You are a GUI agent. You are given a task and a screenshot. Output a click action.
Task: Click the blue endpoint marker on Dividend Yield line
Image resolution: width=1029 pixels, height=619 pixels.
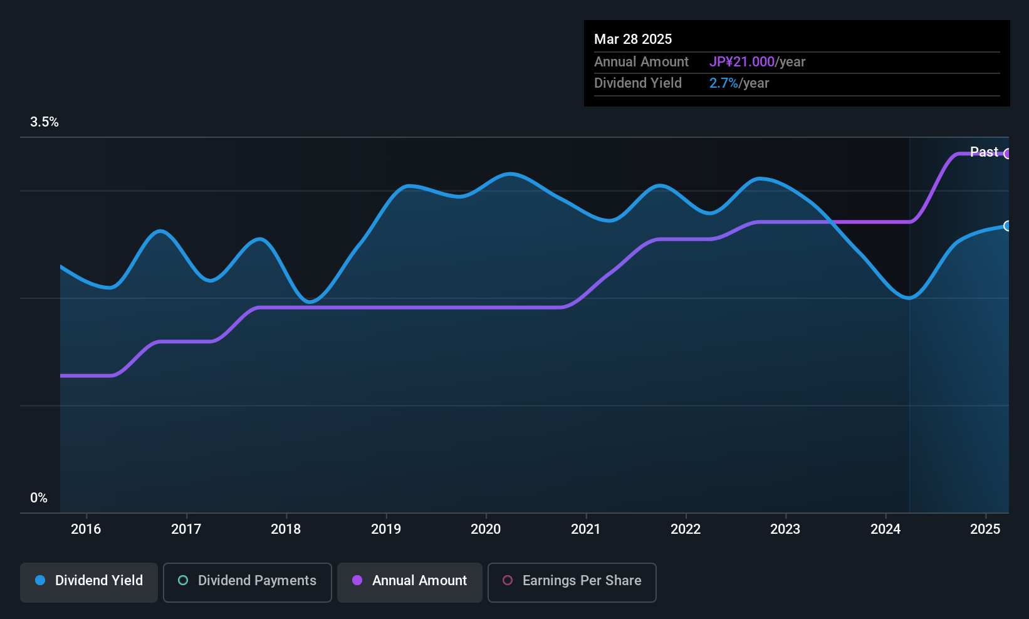click(1007, 226)
